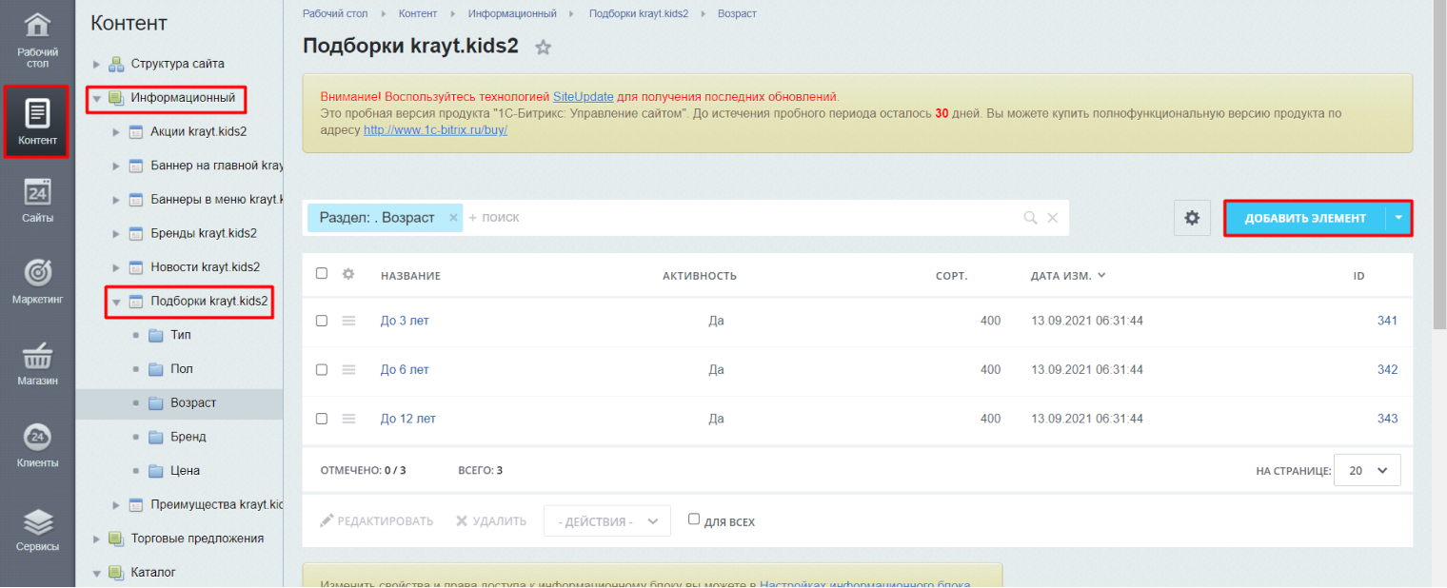Clear the search field with the X icon
Image resolution: width=1447 pixels, height=588 pixels.
(x=1053, y=218)
